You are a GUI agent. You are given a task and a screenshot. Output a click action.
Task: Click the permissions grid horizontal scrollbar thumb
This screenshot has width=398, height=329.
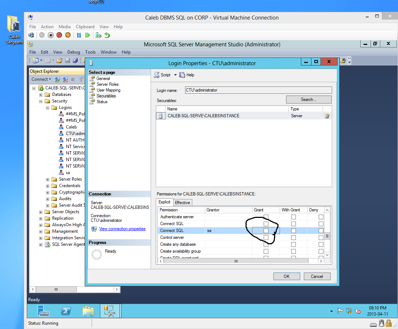(236, 261)
